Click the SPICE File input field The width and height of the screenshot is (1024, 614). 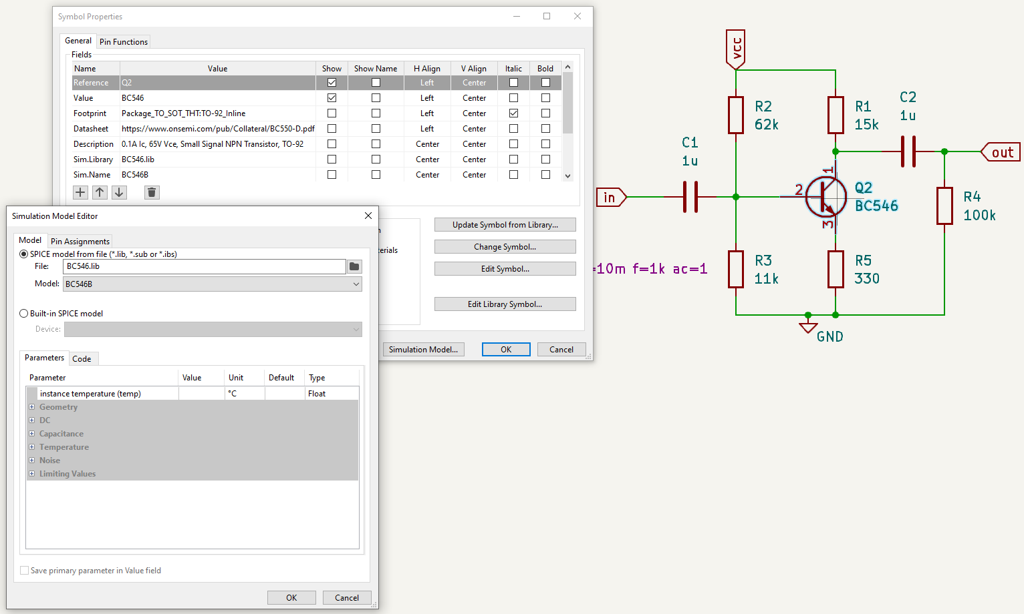tap(204, 266)
